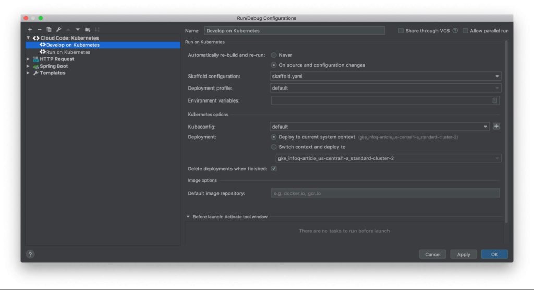
Task: Click the Run on Kubernetes section heading
Action: click(204, 42)
